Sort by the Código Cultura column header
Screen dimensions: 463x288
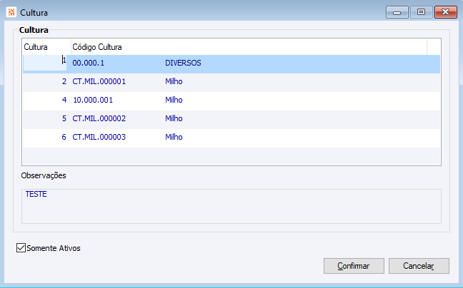[x=249, y=47]
